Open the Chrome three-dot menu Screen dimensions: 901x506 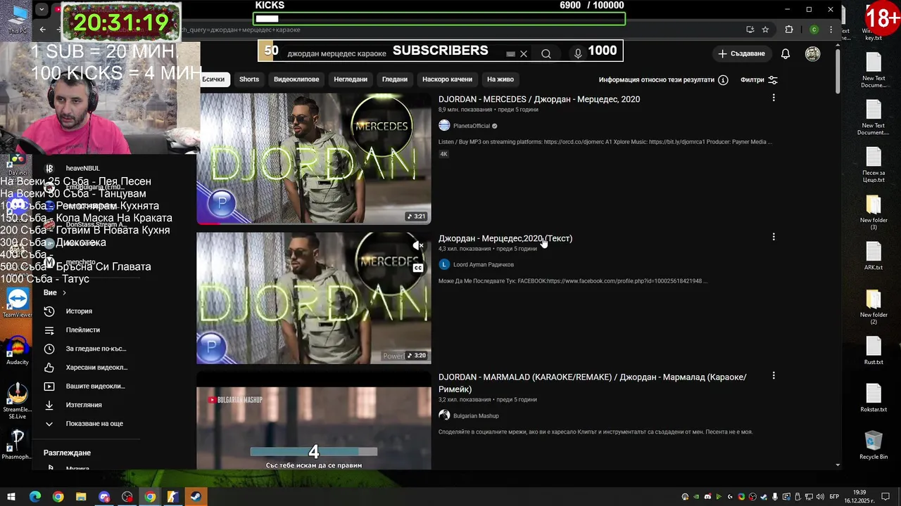pos(831,30)
